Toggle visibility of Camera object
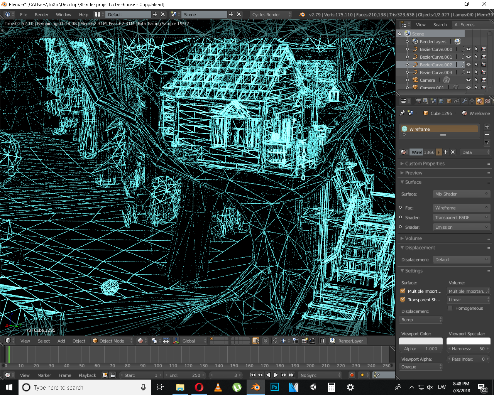 [469, 80]
